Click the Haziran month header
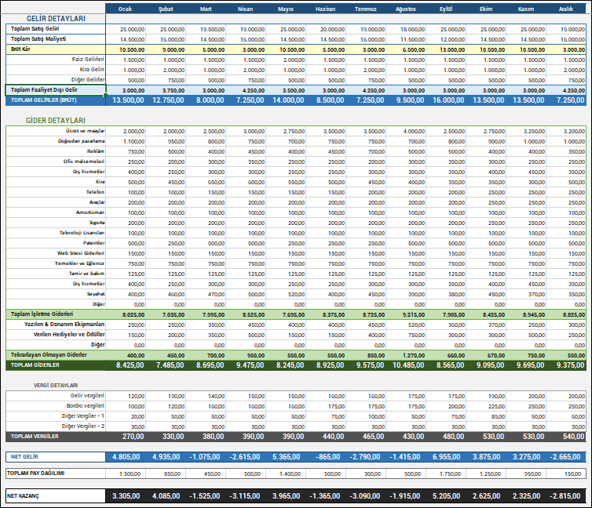This screenshot has height=508, width=592. [326, 9]
